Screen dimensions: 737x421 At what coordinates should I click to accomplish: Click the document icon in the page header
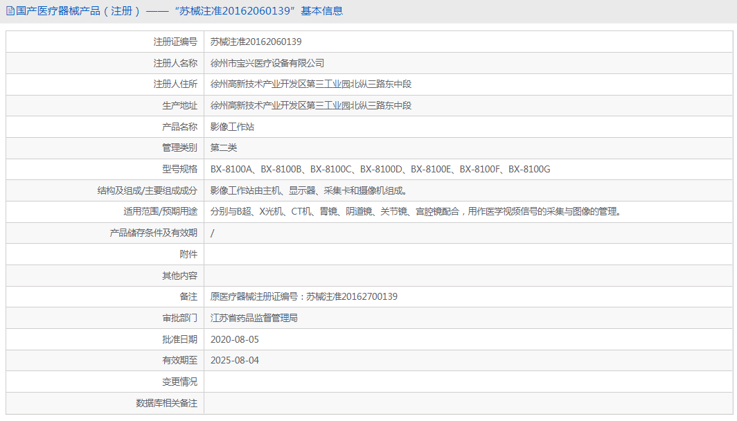click(10, 11)
